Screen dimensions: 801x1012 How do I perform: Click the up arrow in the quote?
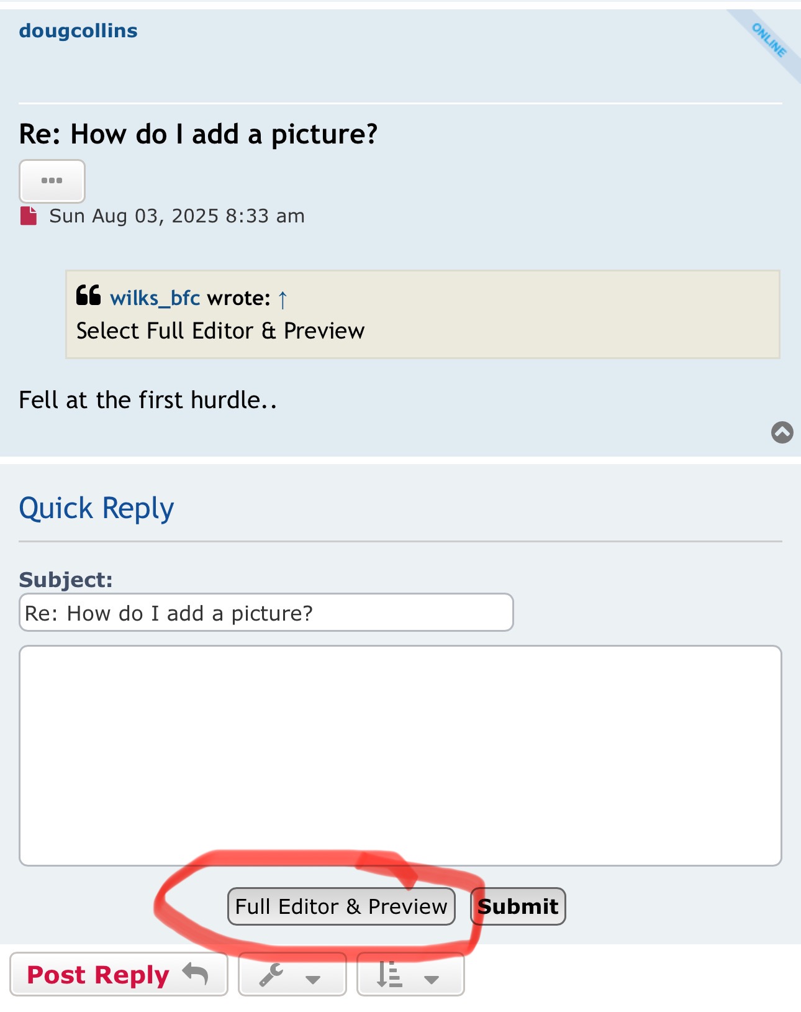coord(283,299)
